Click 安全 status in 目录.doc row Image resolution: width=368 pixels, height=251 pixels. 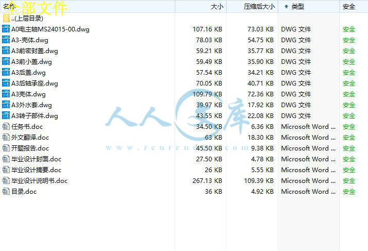coord(349,191)
